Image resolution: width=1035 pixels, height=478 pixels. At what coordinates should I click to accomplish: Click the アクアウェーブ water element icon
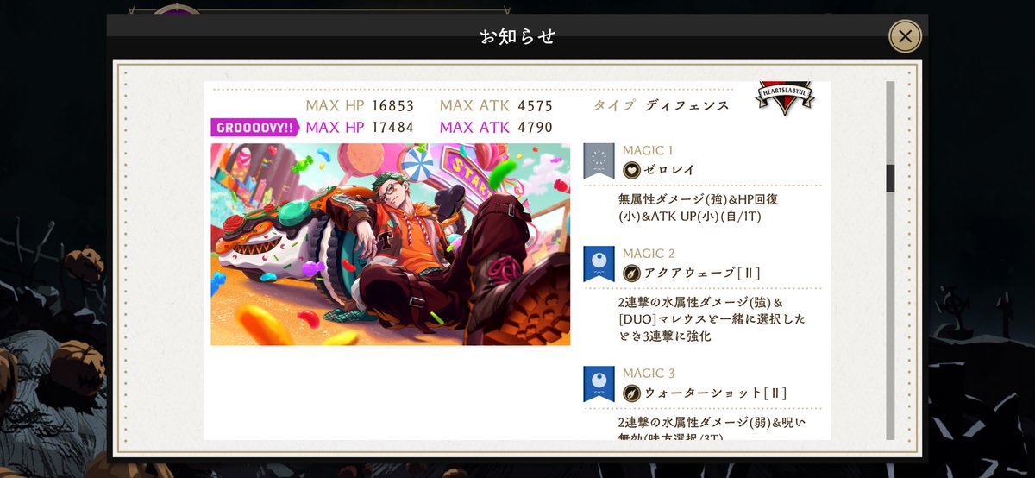coord(631,274)
